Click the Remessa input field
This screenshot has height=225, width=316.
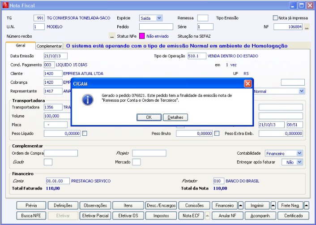click(x=203, y=18)
